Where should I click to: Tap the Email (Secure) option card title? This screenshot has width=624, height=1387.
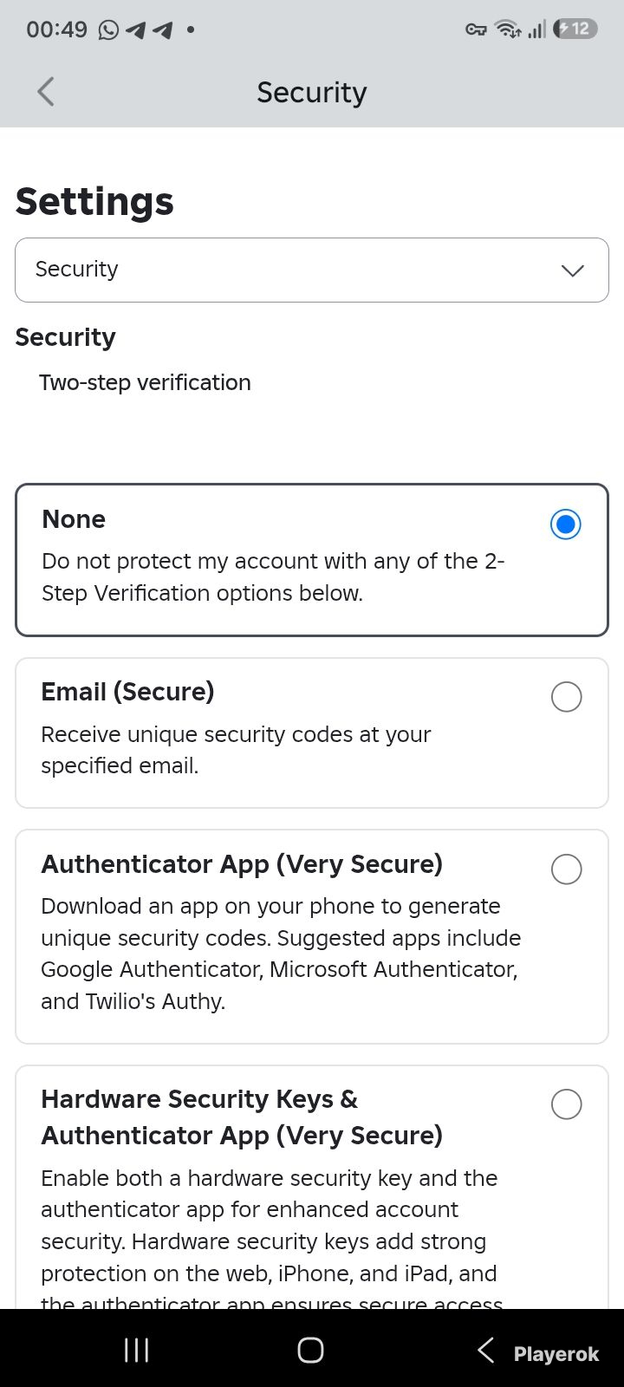tap(127, 692)
